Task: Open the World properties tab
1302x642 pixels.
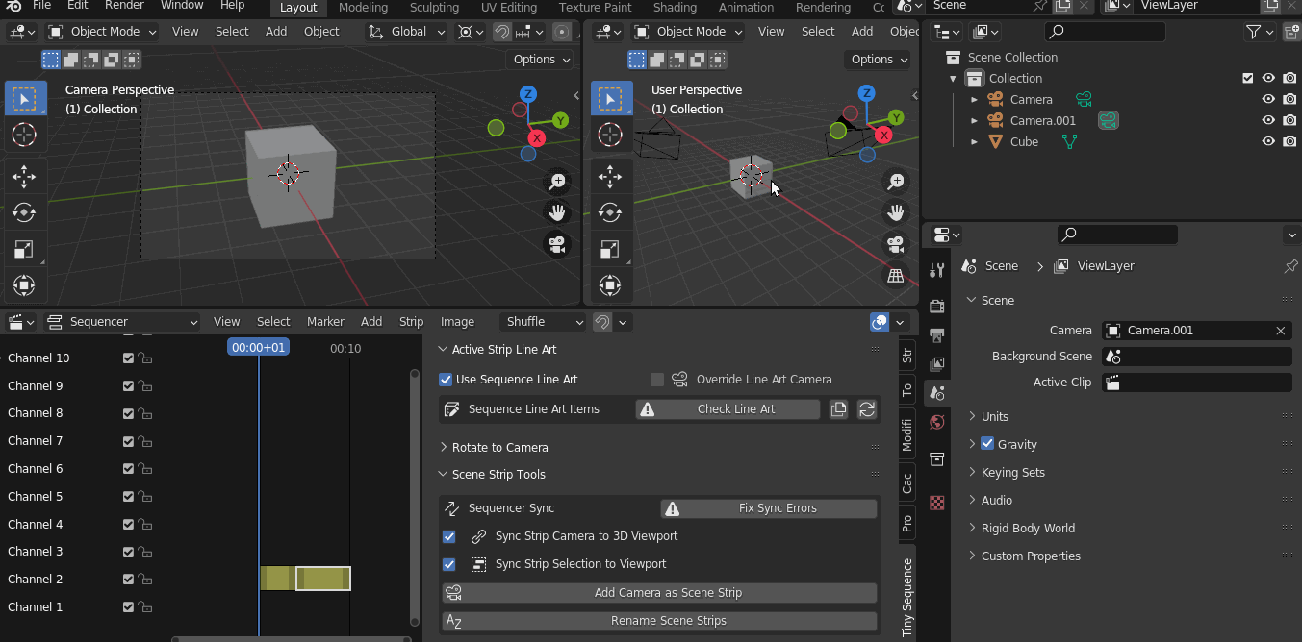Action: 936,422
